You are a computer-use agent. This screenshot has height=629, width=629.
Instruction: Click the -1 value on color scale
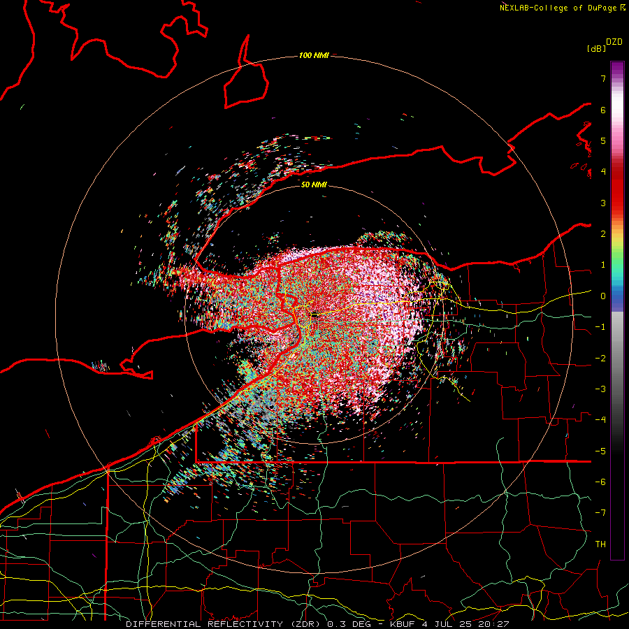[x=600, y=327]
